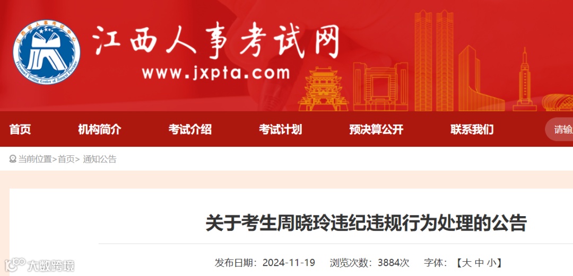Go to the 考试介绍 section
The image size is (573, 276).
tap(190, 129)
